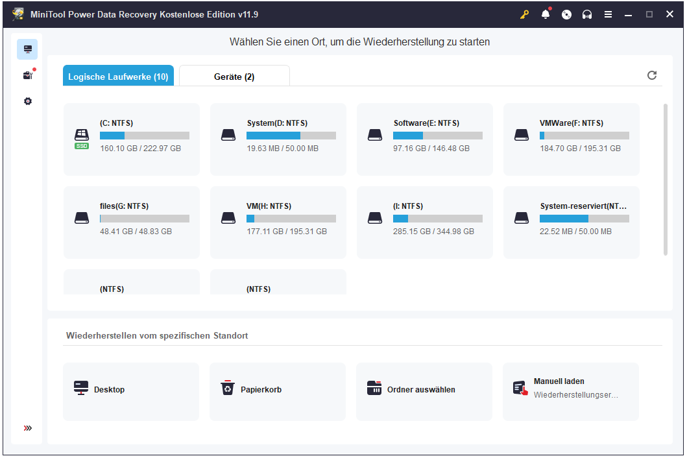Click second unnamed (NTFS) partition card
Image resolution: width=687 pixels, height=456 pixels.
pos(278,282)
